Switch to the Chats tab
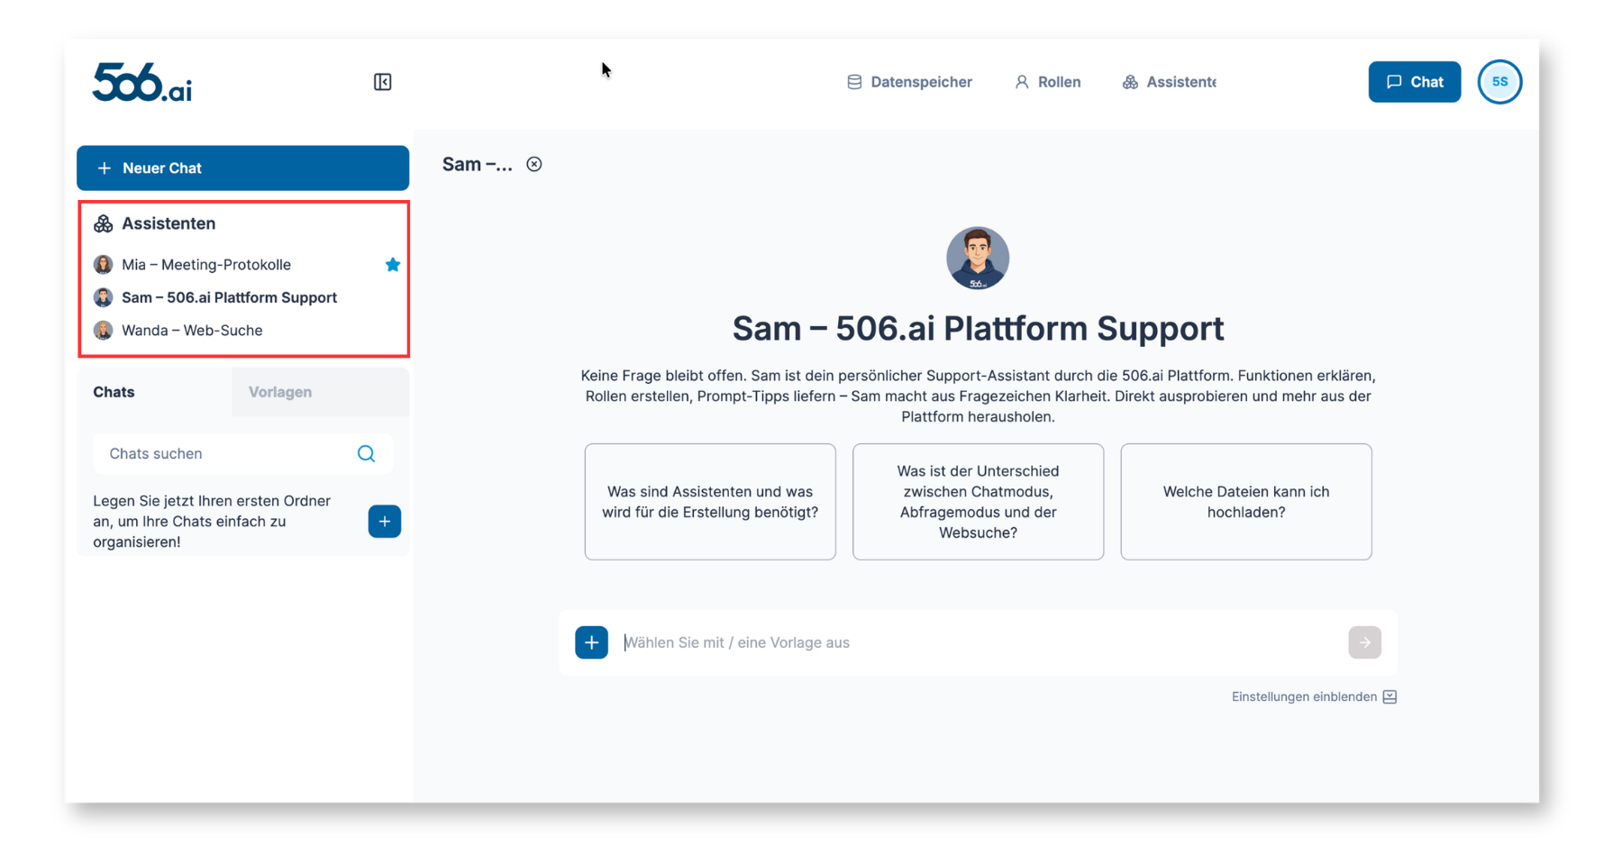The height and width of the screenshot is (865, 1622). pos(155,392)
